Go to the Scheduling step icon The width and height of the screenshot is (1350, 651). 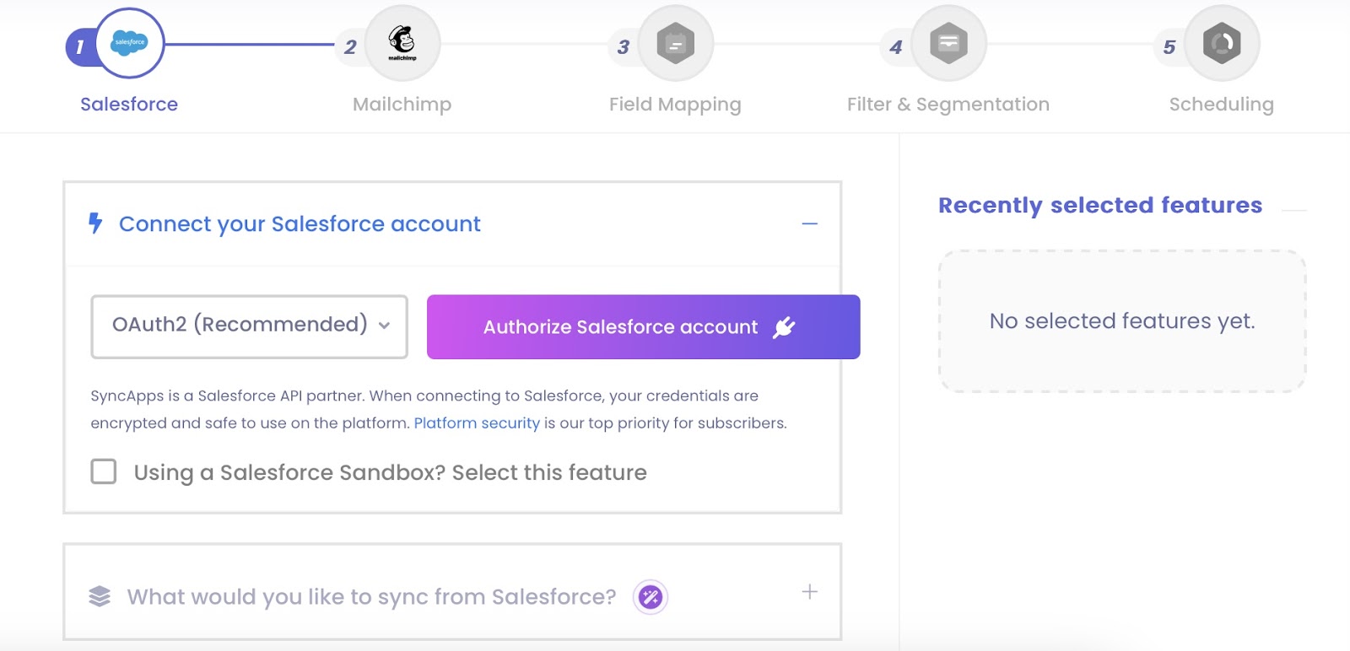pyautogui.click(x=1222, y=43)
